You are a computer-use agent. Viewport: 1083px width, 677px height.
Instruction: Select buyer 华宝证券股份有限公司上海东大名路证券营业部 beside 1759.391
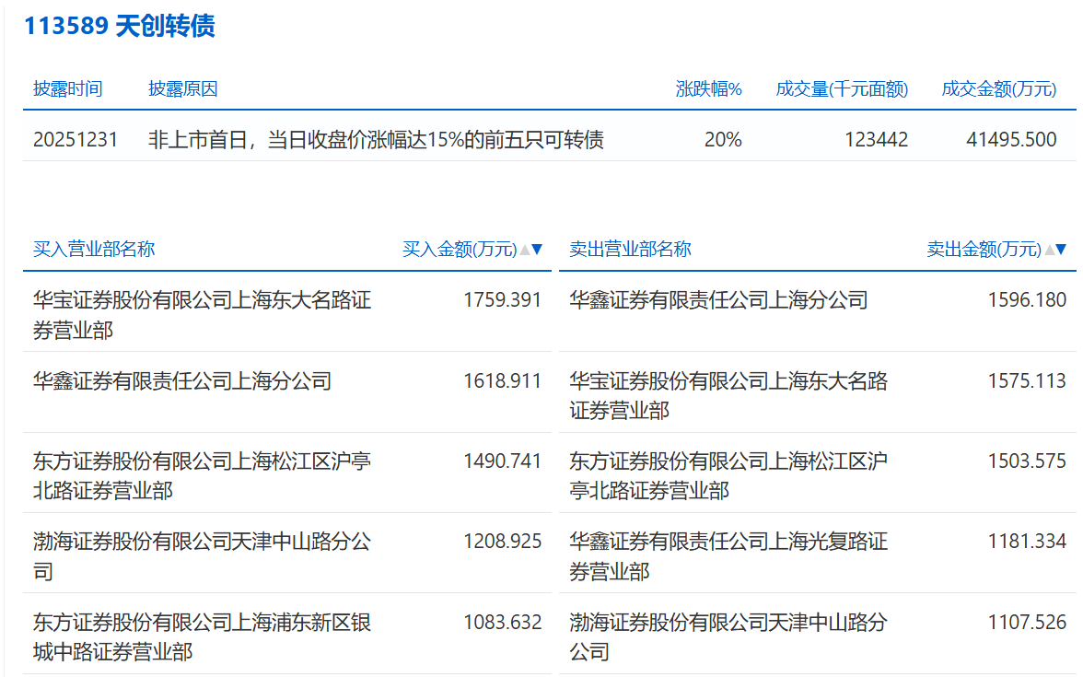(203, 315)
